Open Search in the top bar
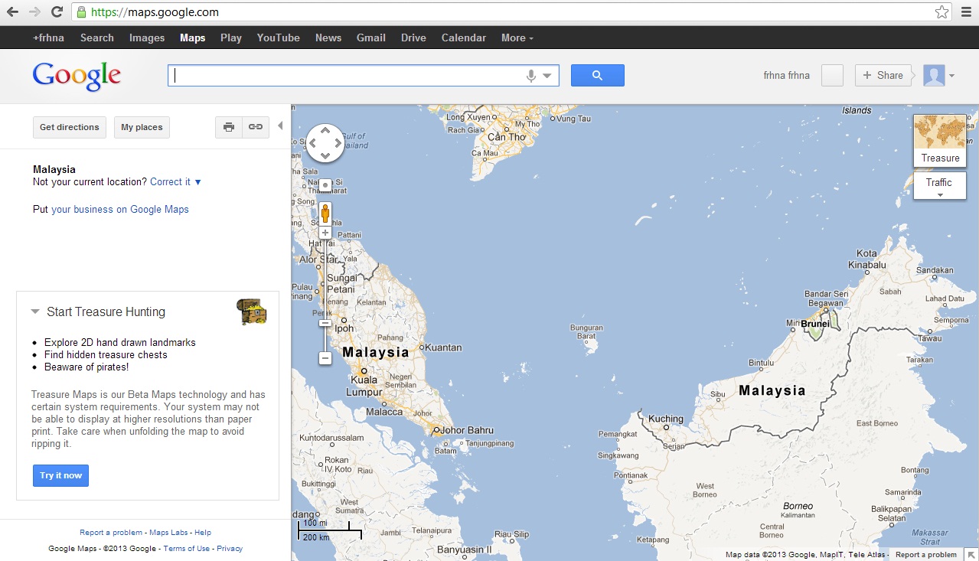 point(97,38)
